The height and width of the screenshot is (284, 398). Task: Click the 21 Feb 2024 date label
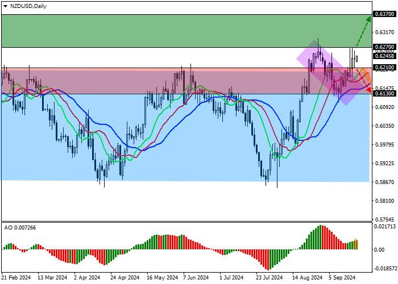16,278
